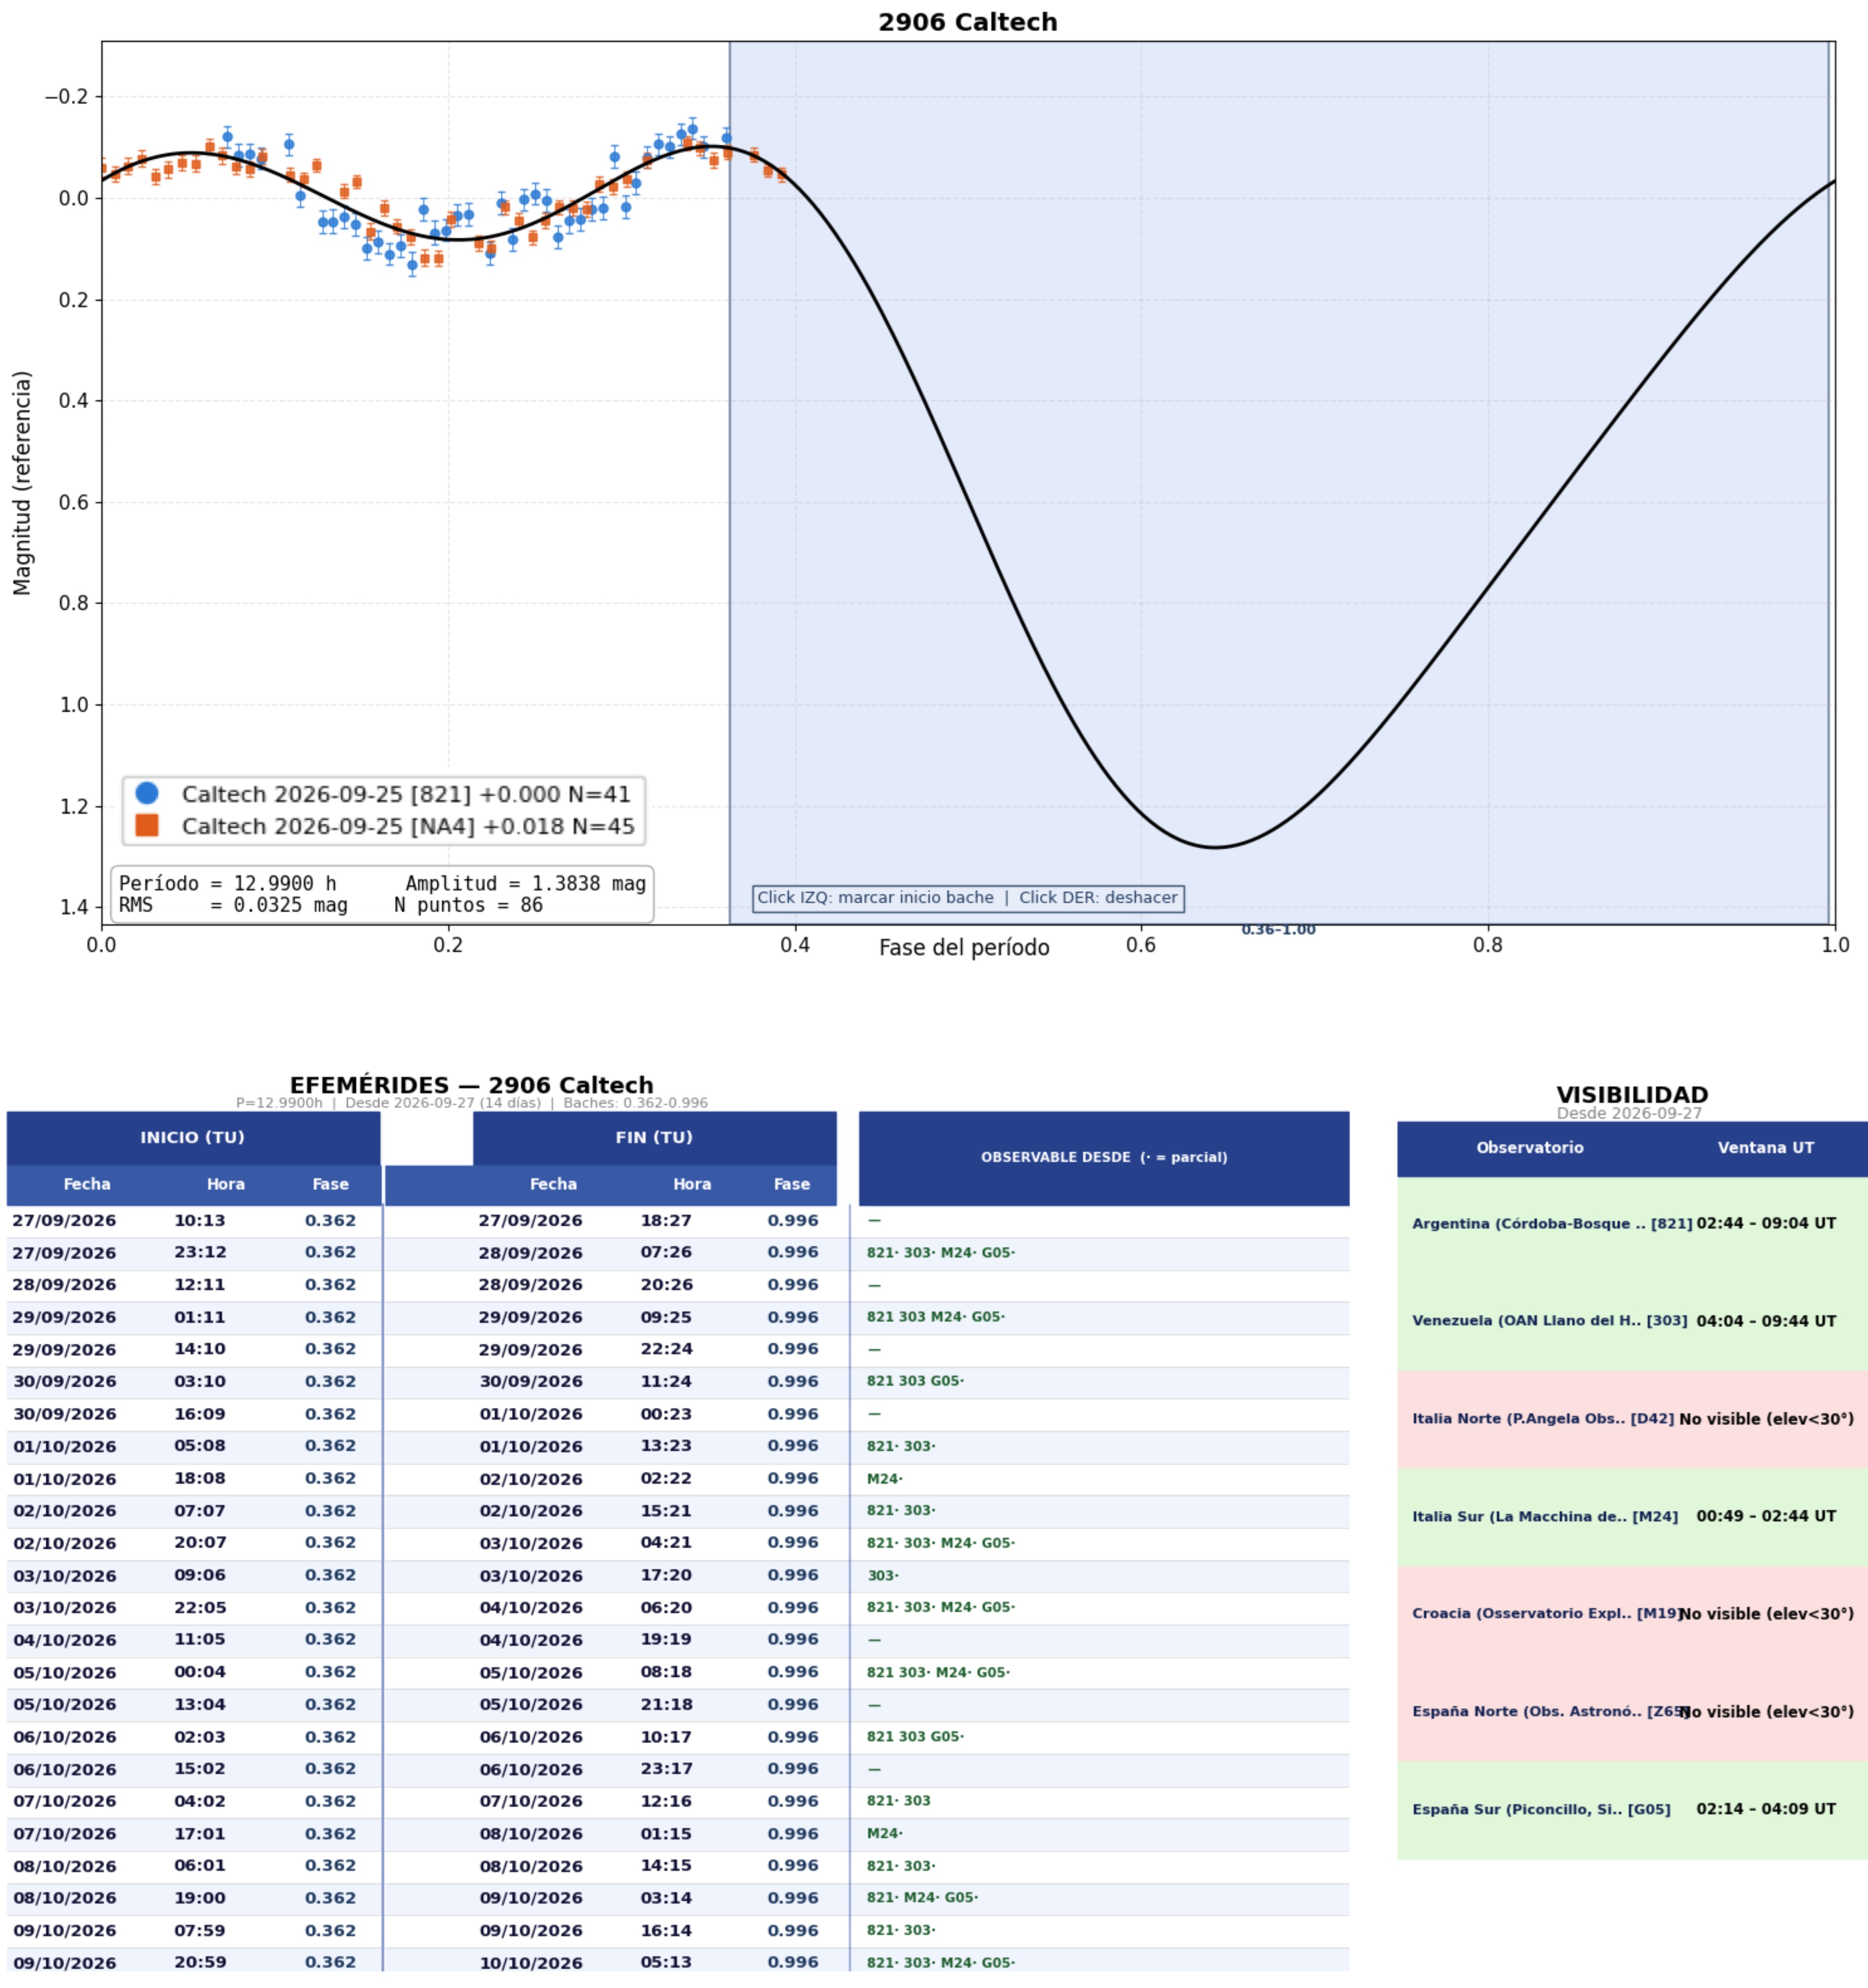Click the 'FIN (TU)' table header
Viewport: 1868px width, 1988px height.
[x=654, y=1138]
